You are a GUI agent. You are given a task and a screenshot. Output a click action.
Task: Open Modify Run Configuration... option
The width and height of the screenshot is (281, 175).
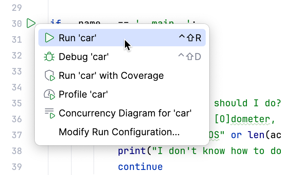119,132
